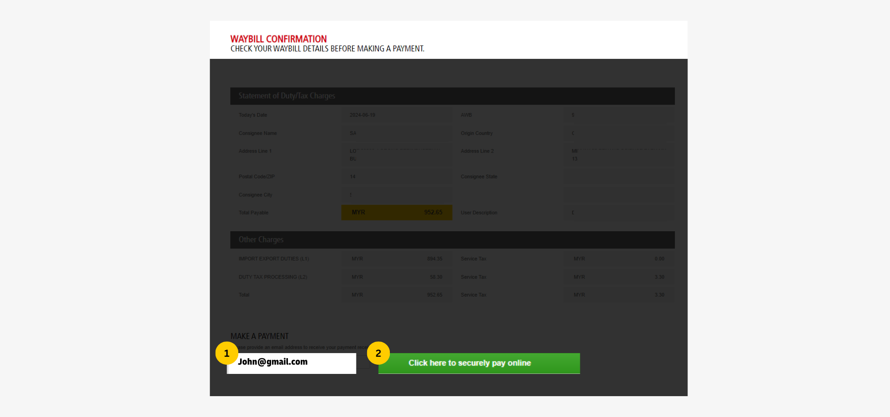890x417 pixels.
Task: Click the Total Payable label
Action: 254,213
